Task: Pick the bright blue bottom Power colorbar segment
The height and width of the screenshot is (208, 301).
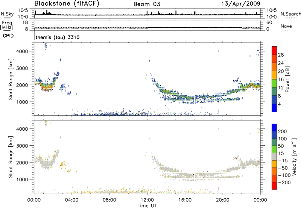Action: click(x=274, y=108)
